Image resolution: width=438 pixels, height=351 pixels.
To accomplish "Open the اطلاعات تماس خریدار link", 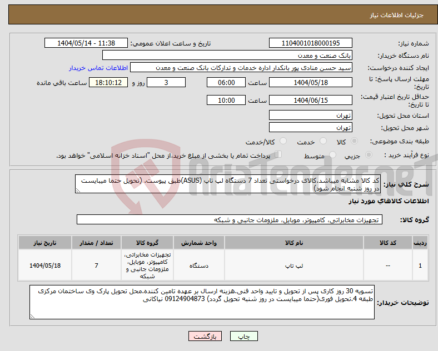I will pyautogui.click(x=98, y=68).
